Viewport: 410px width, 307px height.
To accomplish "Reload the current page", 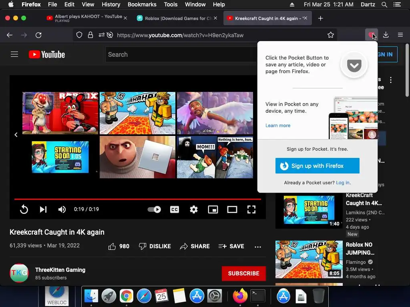I will pyautogui.click(x=38, y=35).
